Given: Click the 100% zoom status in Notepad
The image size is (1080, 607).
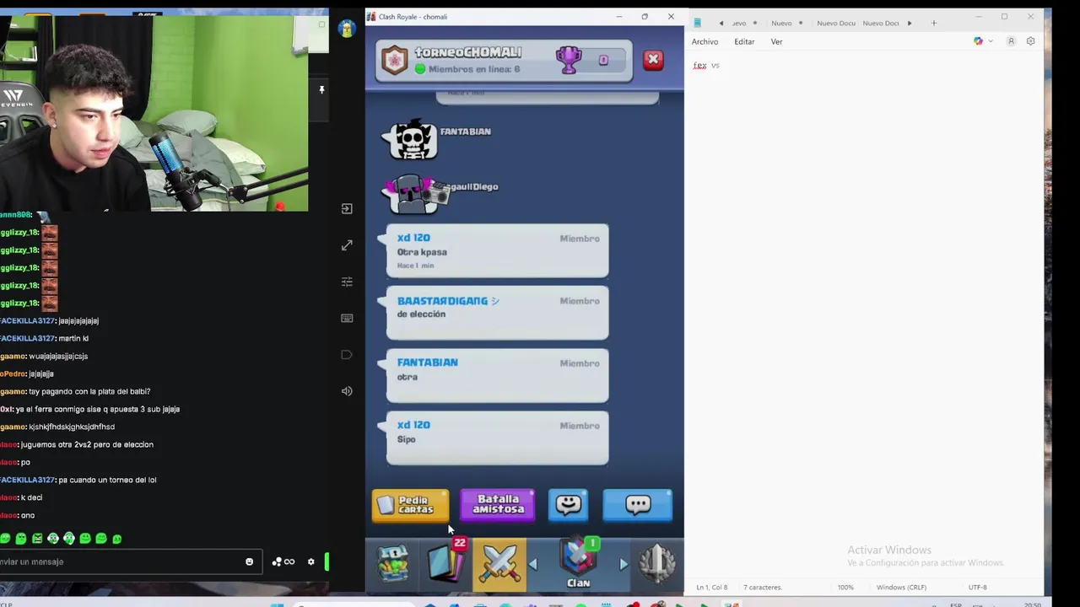Looking at the screenshot, I should (x=845, y=588).
